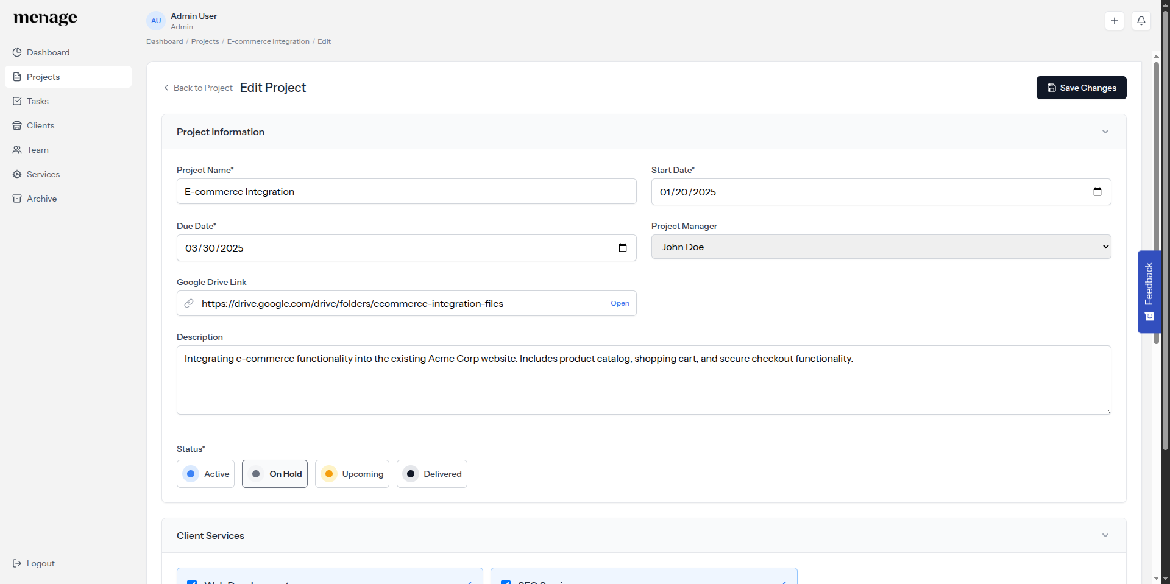Click the Save Changes button
Image resolution: width=1170 pixels, height=584 pixels.
[x=1081, y=88]
